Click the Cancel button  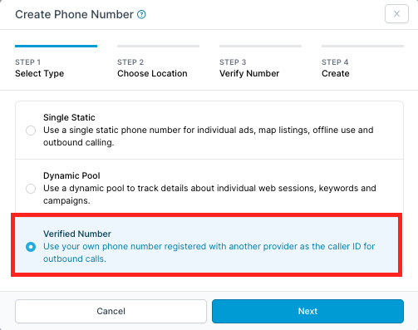111,311
